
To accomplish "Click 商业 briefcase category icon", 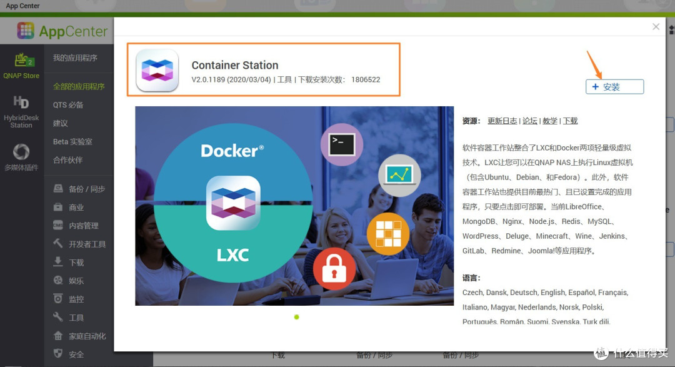I will (x=58, y=207).
